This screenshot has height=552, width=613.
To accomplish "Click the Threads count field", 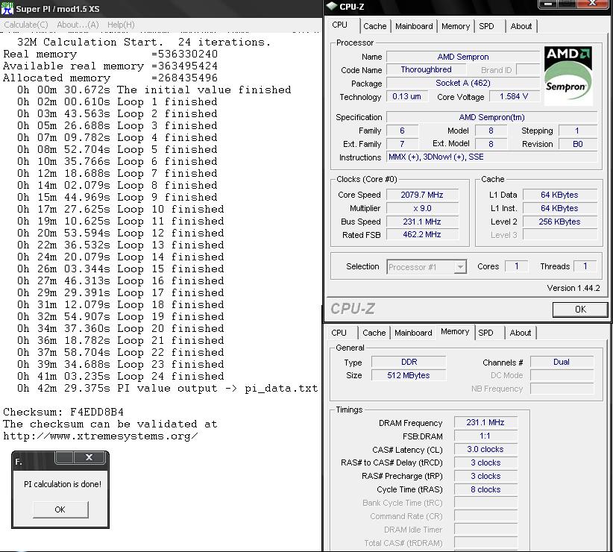I will tap(585, 266).
